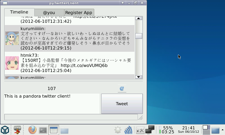
Task: Expand the panel's small arrow menu
Action: point(222,129)
